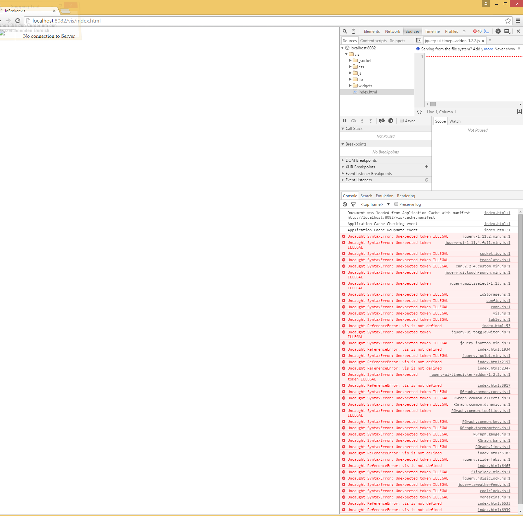
Task: Pretty print the source with braces icon
Action: 419,112
